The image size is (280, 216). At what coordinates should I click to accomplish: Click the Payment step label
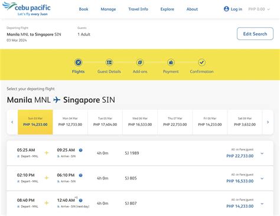tap(171, 71)
